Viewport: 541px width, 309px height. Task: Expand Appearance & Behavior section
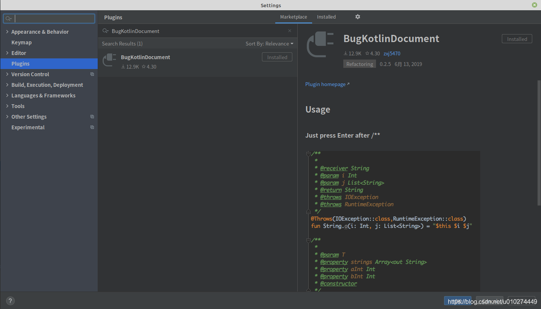(x=7, y=32)
